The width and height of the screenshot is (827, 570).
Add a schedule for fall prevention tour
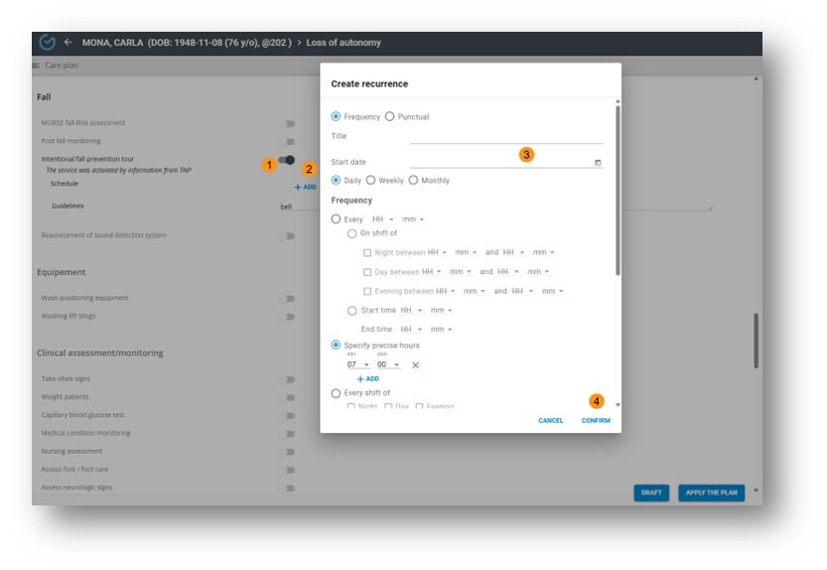[305, 187]
